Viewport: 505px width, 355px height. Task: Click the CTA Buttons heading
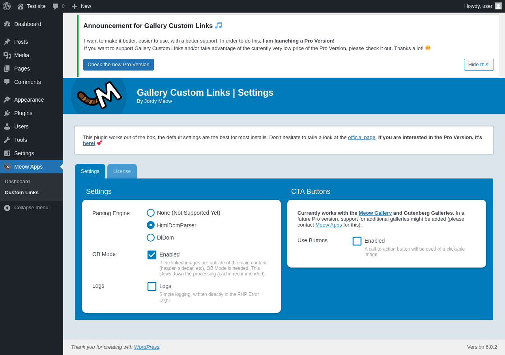(x=311, y=191)
